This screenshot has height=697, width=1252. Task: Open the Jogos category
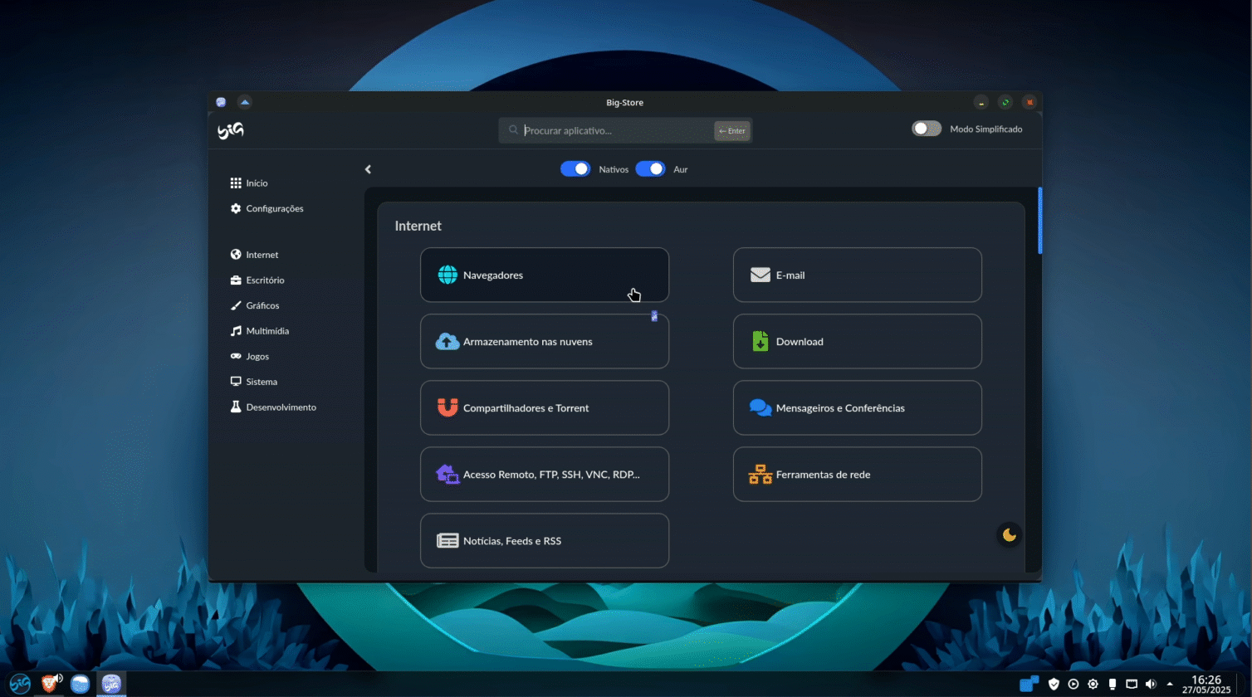coord(258,356)
